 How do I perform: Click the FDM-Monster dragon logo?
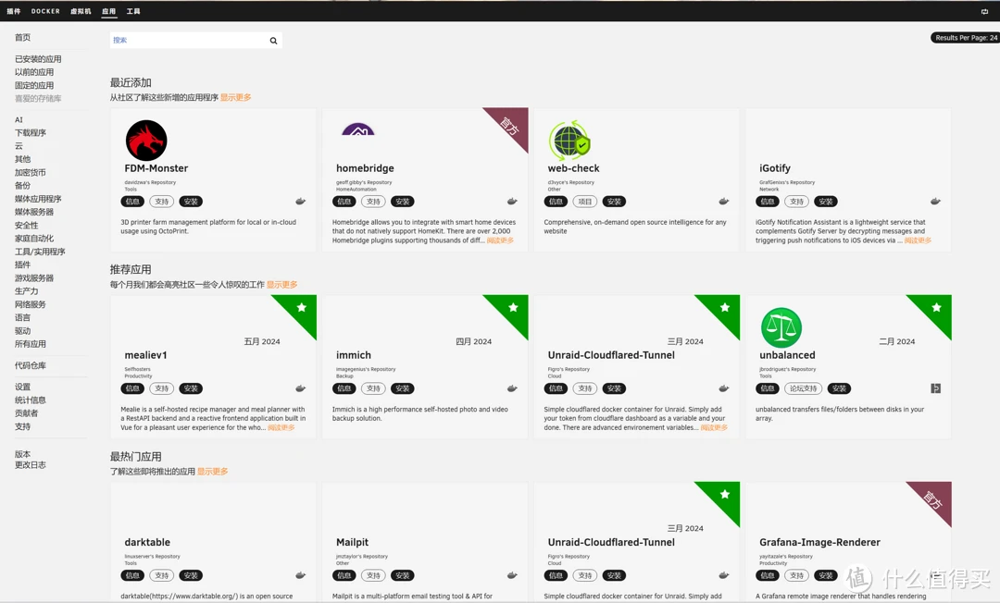click(x=146, y=140)
